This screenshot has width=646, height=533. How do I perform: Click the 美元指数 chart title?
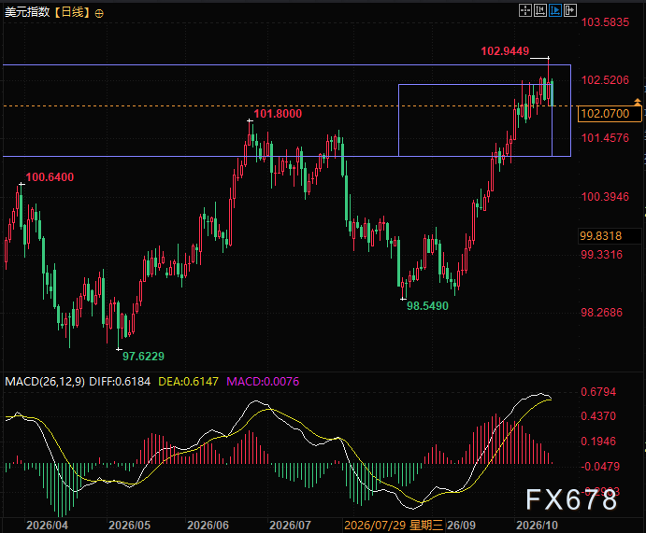pyautogui.click(x=27, y=12)
